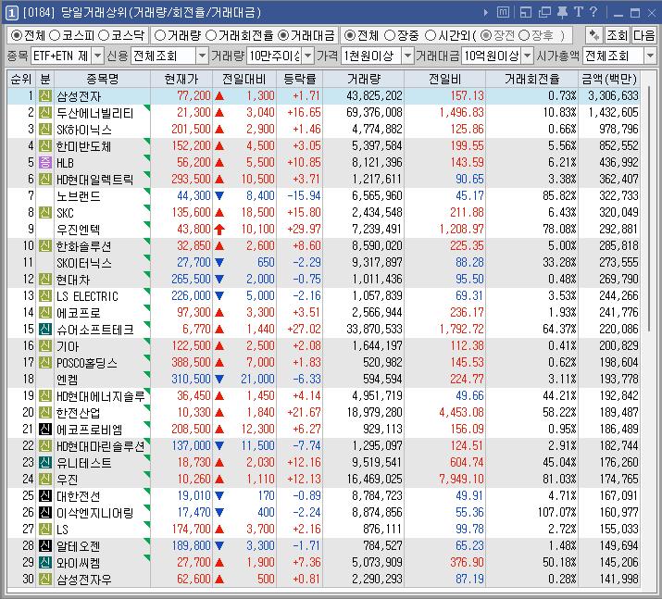Click the 현재가 column header
This screenshot has width=662, height=599.
(181, 79)
